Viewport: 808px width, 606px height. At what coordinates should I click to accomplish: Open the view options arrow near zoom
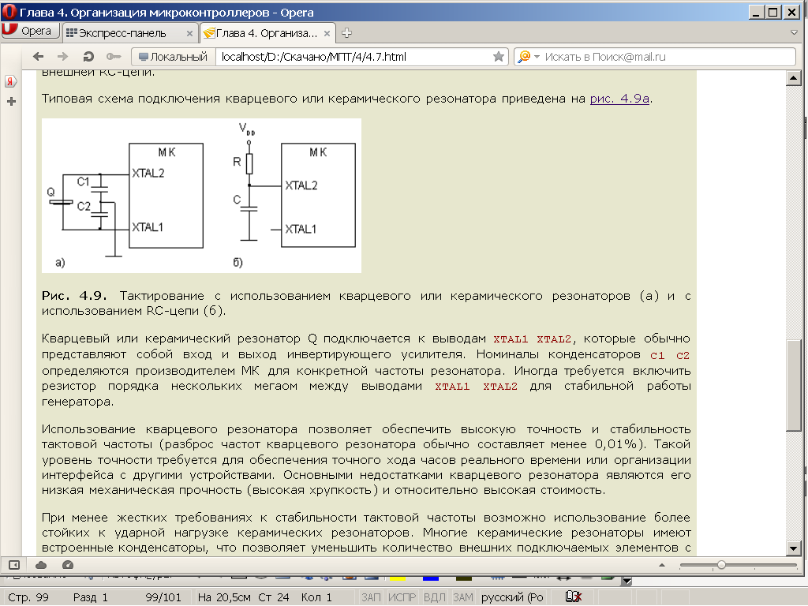pos(662,565)
